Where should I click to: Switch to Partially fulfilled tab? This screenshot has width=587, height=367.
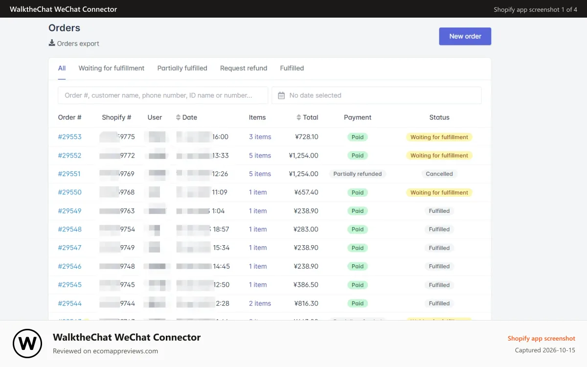(x=182, y=69)
